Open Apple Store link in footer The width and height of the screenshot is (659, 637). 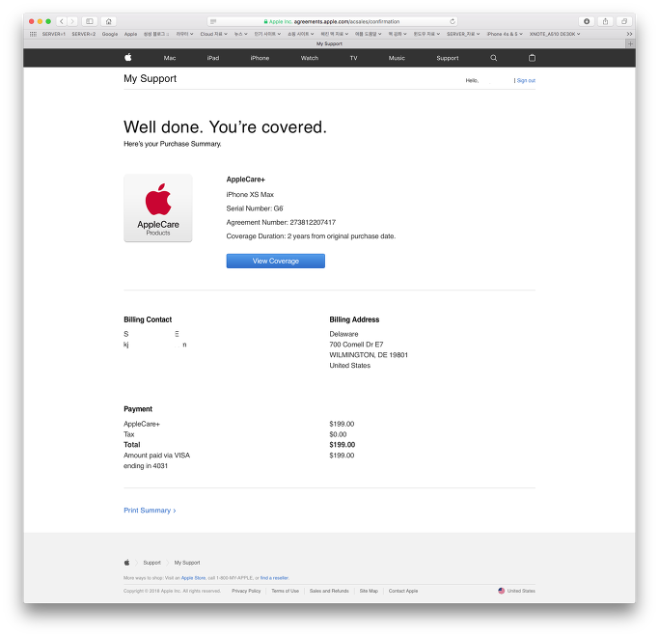[x=193, y=578]
